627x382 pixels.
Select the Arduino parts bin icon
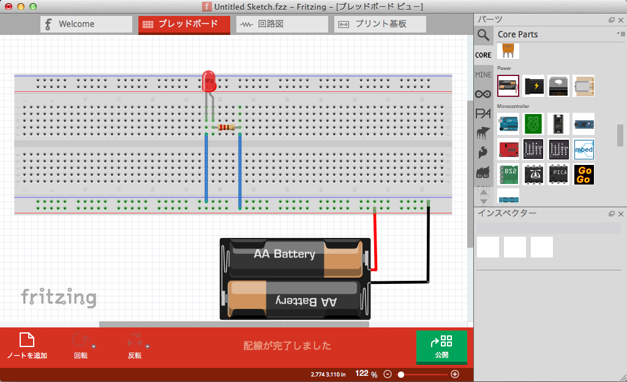483,94
